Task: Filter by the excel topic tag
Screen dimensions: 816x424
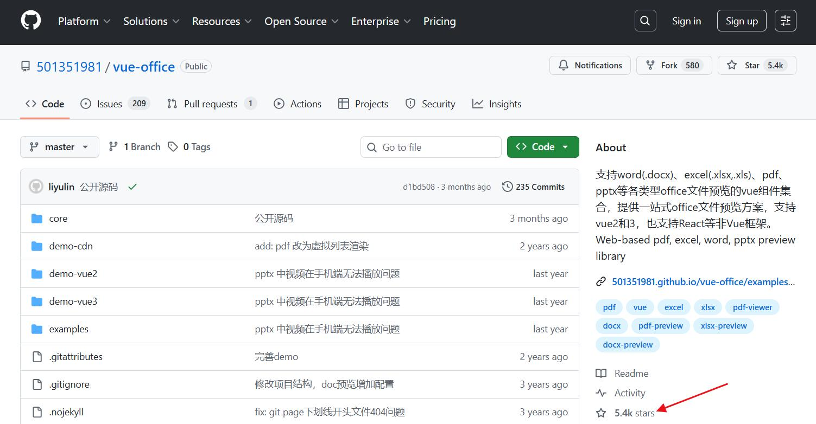Action: tap(674, 307)
